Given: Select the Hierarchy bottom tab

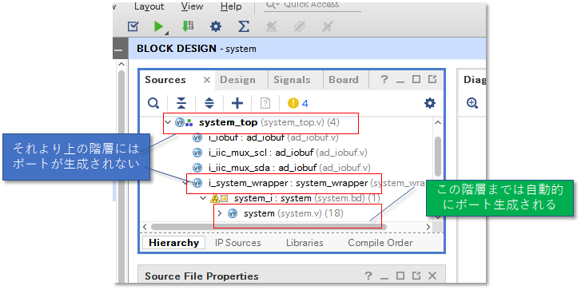Looking at the screenshot, I should pos(173,243).
